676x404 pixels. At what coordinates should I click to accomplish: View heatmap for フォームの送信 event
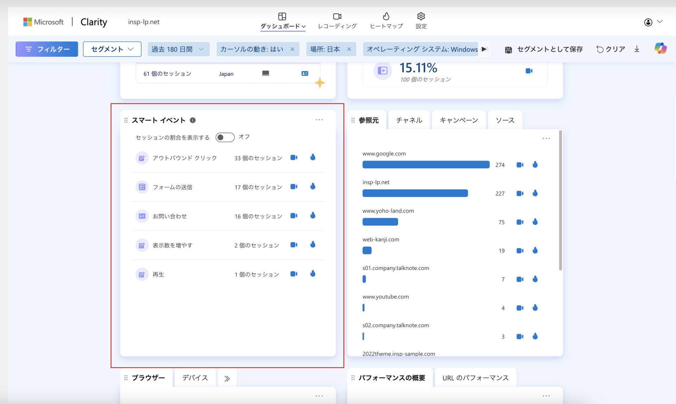pyautogui.click(x=313, y=187)
